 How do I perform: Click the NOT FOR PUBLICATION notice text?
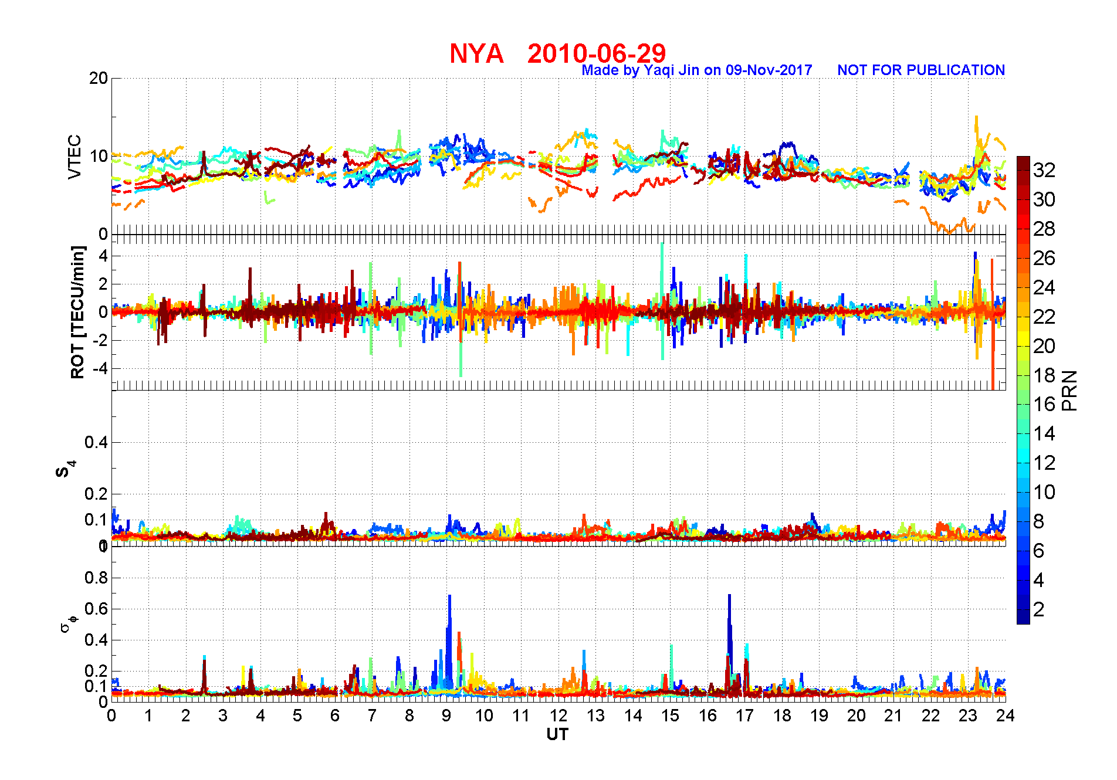pos(921,70)
